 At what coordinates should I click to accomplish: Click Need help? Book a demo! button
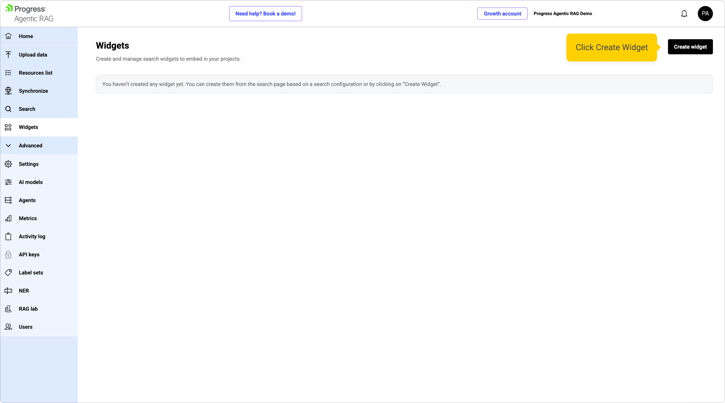pyautogui.click(x=265, y=14)
